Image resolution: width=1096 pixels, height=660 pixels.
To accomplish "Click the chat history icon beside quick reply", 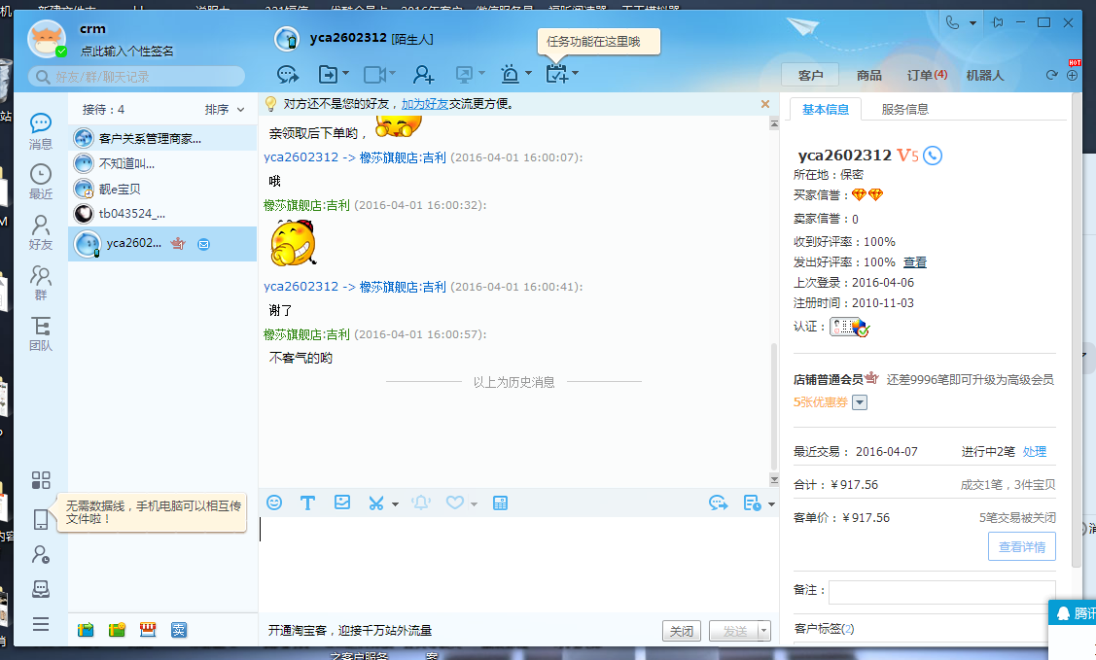I will pyautogui.click(x=752, y=503).
